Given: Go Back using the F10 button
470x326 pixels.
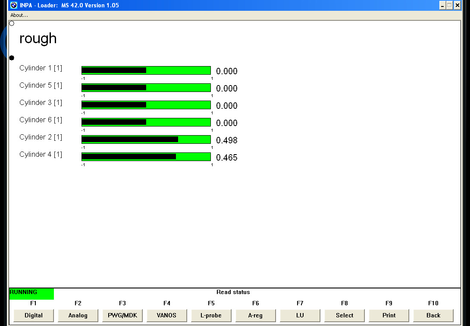Looking at the screenshot, I should tap(433, 315).
